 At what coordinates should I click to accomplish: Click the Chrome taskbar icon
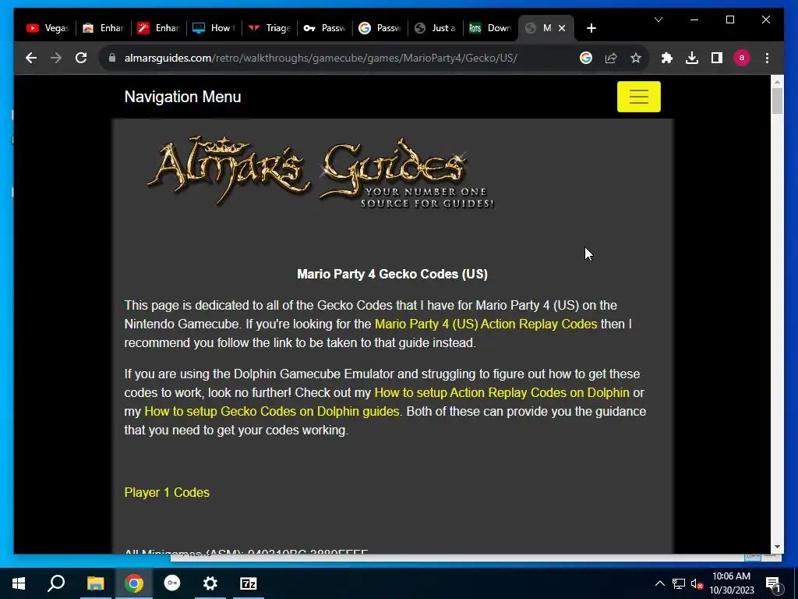click(x=134, y=583)
